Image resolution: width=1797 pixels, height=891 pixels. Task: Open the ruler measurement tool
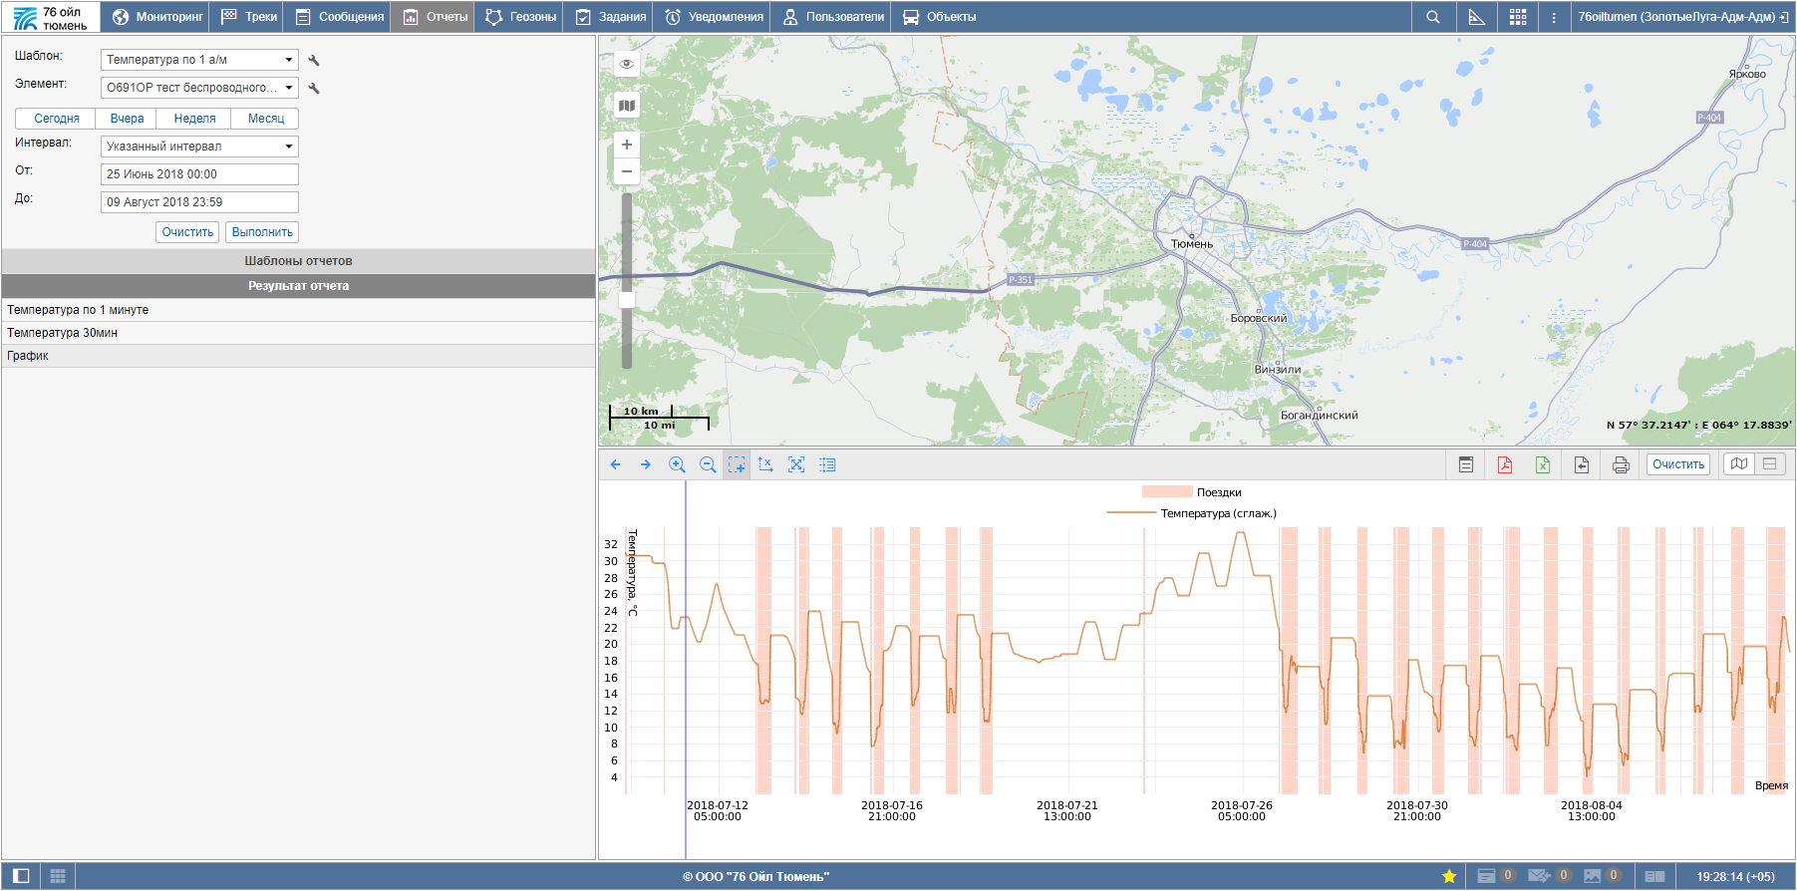(1476, 17)
